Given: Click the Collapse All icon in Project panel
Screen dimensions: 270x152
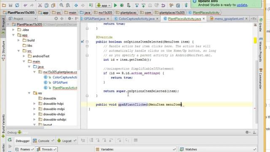Looking at the screenshot, I should (x=62, y=19).
